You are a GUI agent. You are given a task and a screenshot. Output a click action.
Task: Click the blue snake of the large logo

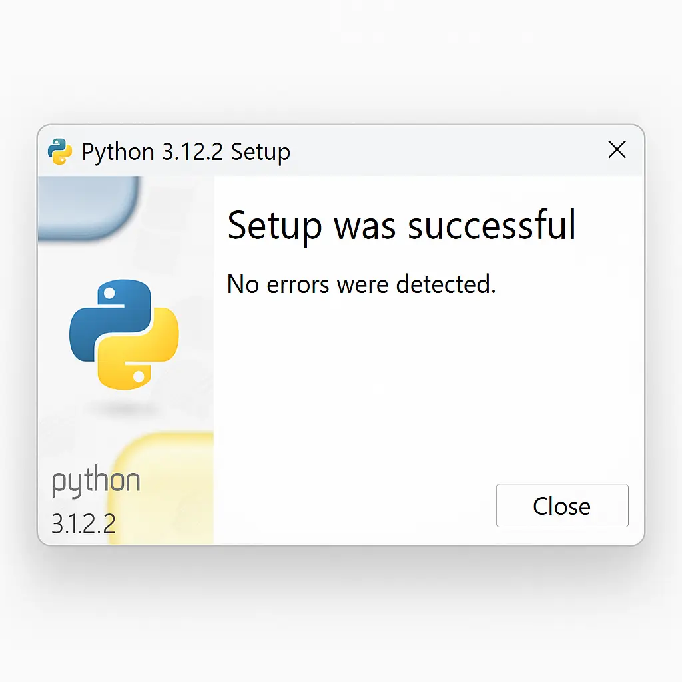[x=107, y=320]
